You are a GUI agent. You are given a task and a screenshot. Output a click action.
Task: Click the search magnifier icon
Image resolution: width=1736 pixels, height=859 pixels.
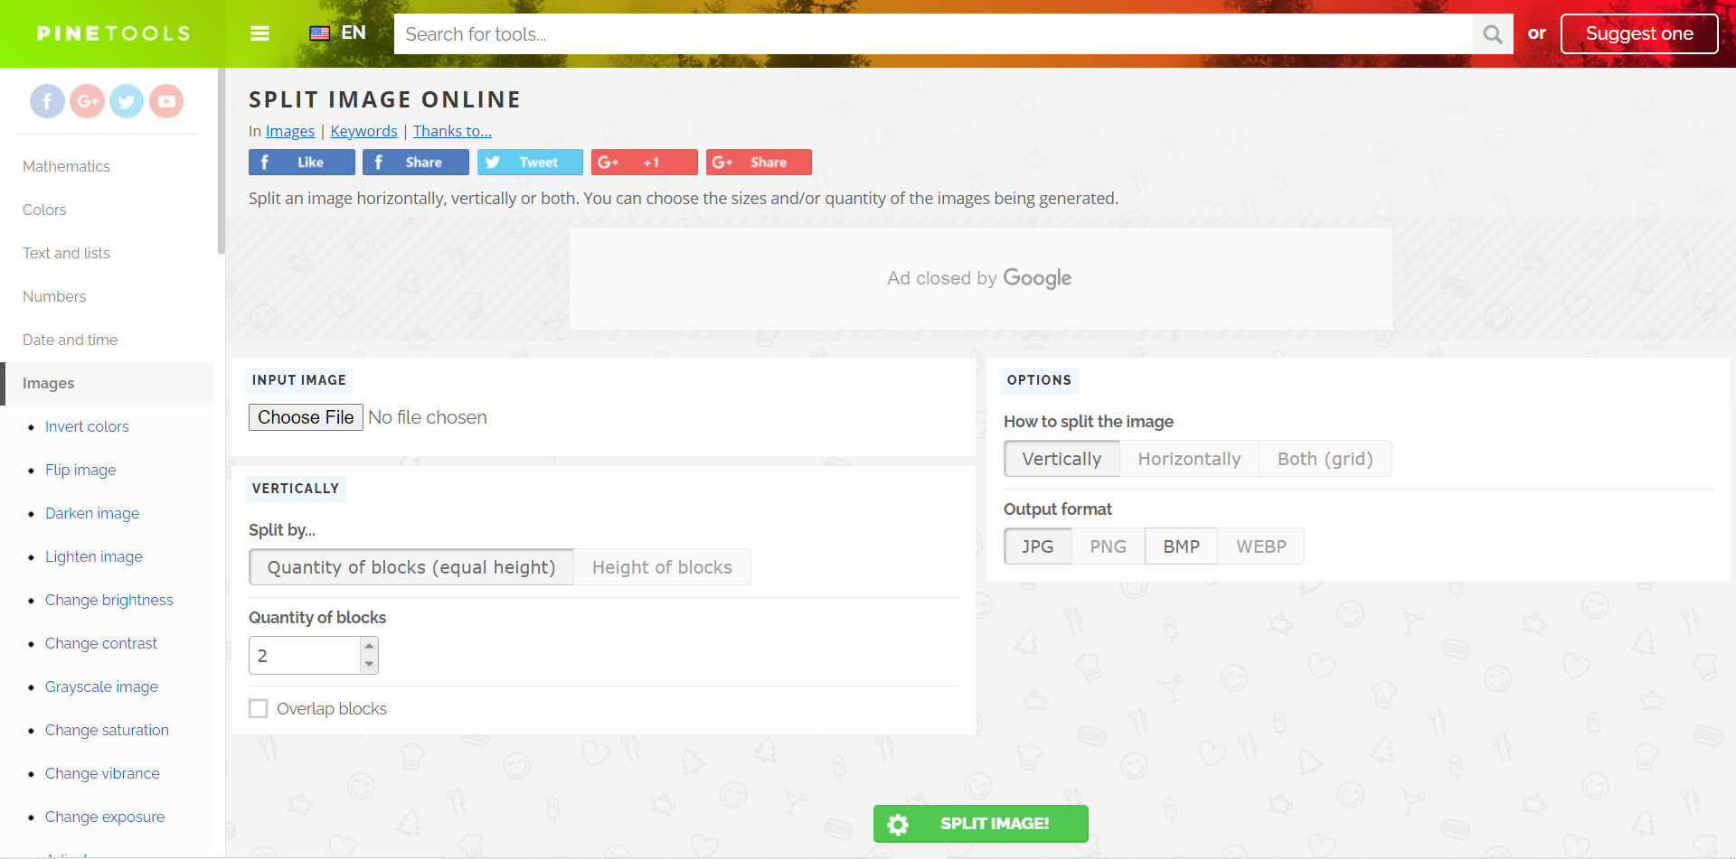click(1493, 34)
